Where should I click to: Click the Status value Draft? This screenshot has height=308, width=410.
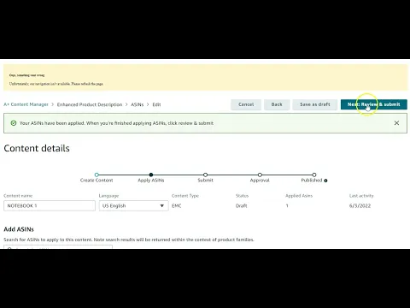point(242,205)
